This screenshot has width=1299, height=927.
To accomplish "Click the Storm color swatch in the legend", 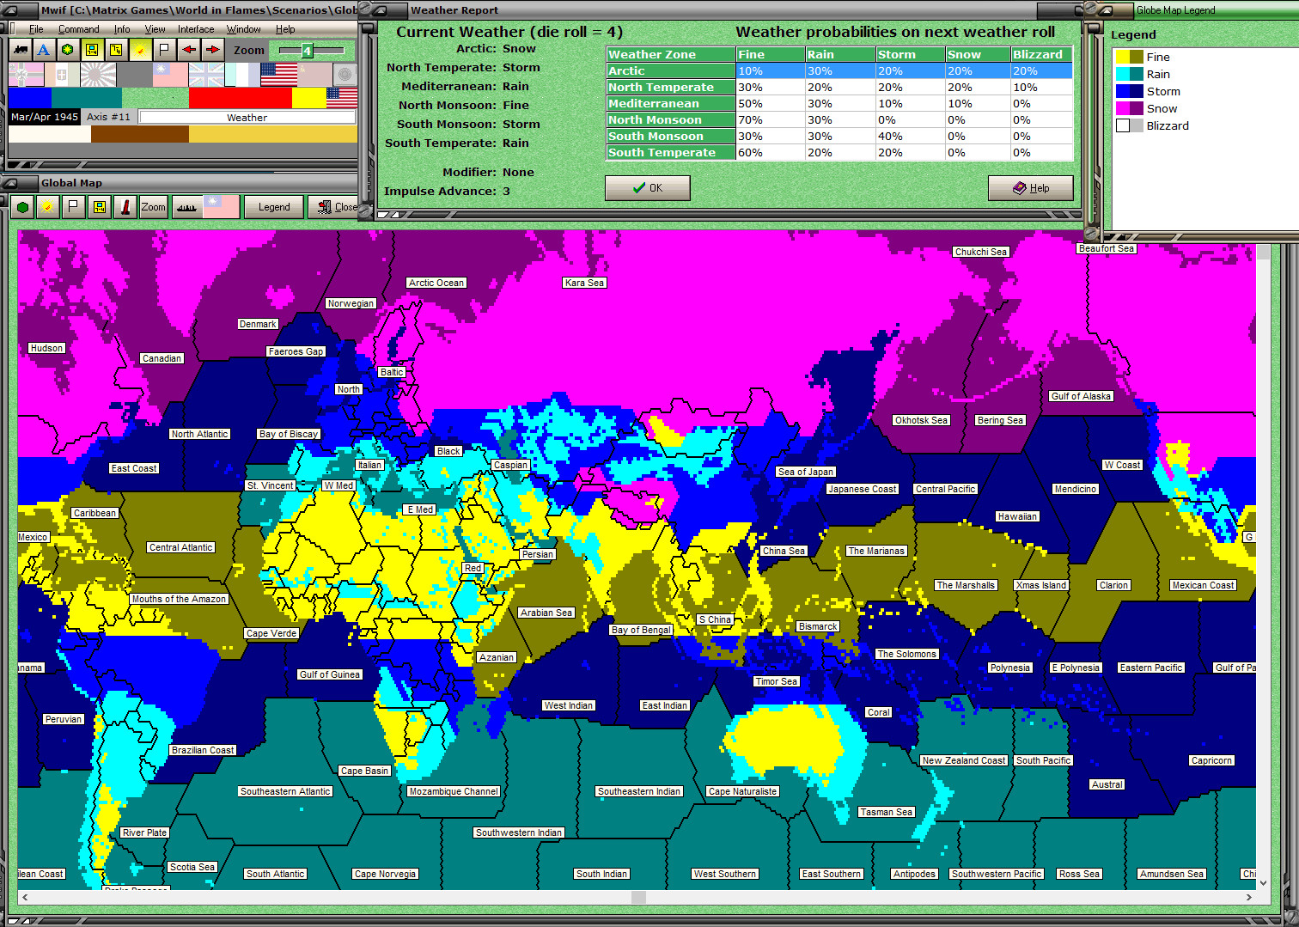I will [1129, 91].
